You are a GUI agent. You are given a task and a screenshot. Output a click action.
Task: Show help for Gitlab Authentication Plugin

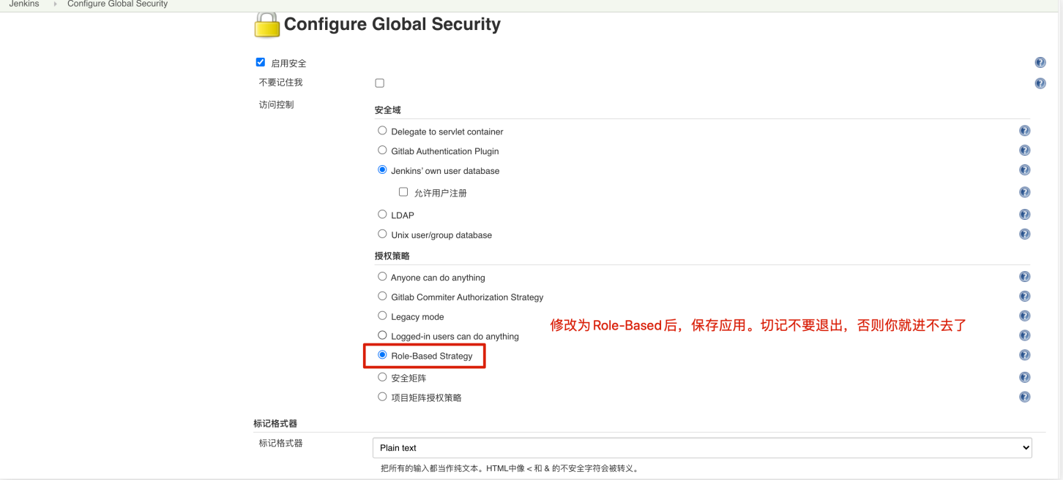1025,151
